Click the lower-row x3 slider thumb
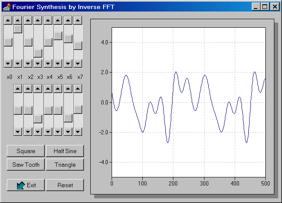 point(38,119)
